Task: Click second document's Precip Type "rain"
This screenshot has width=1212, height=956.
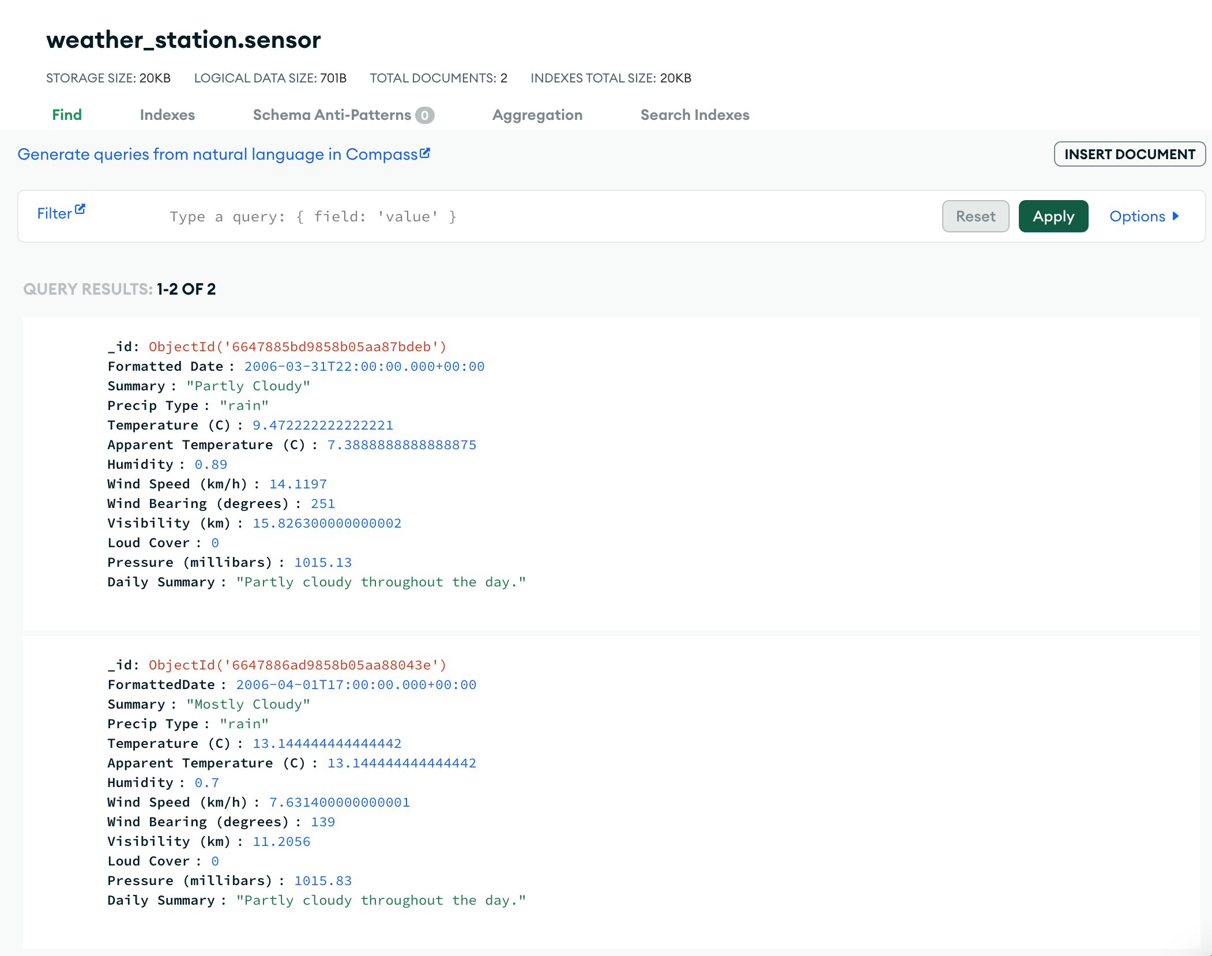Action: pos(244,724)
